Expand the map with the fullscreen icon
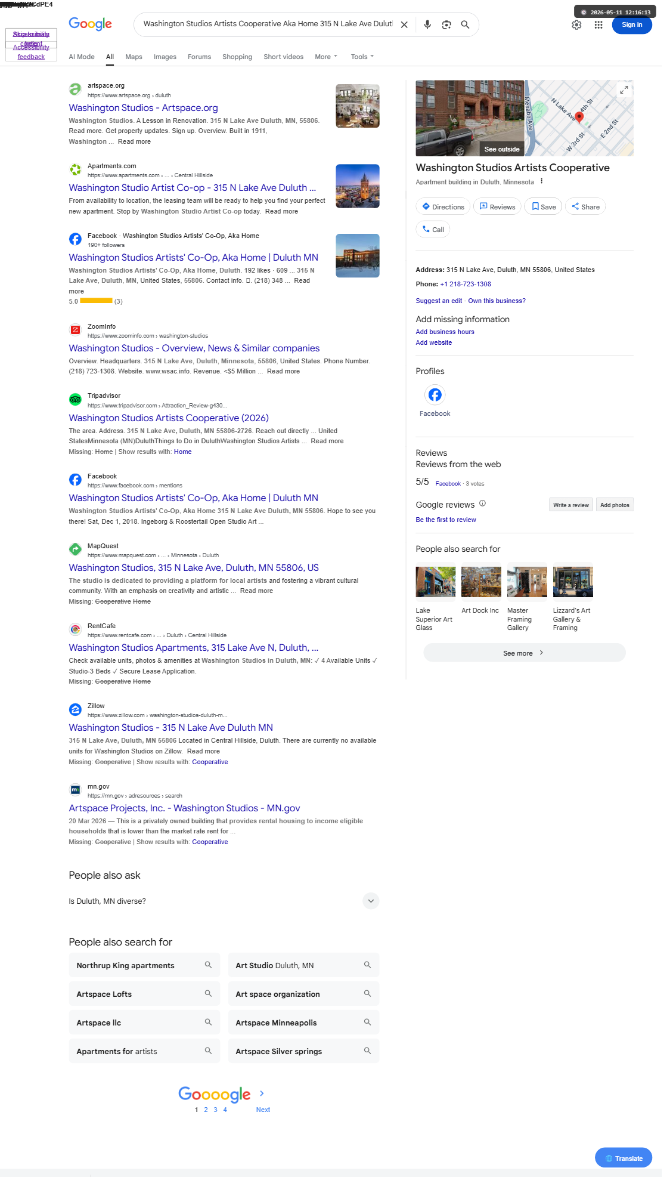 click(x=624, y=89)
